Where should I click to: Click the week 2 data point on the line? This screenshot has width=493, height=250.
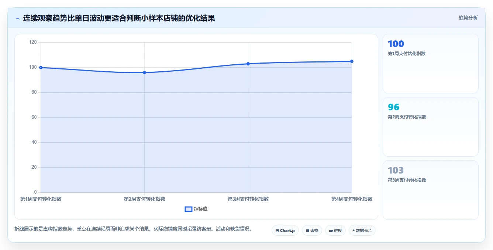(144, 72)
